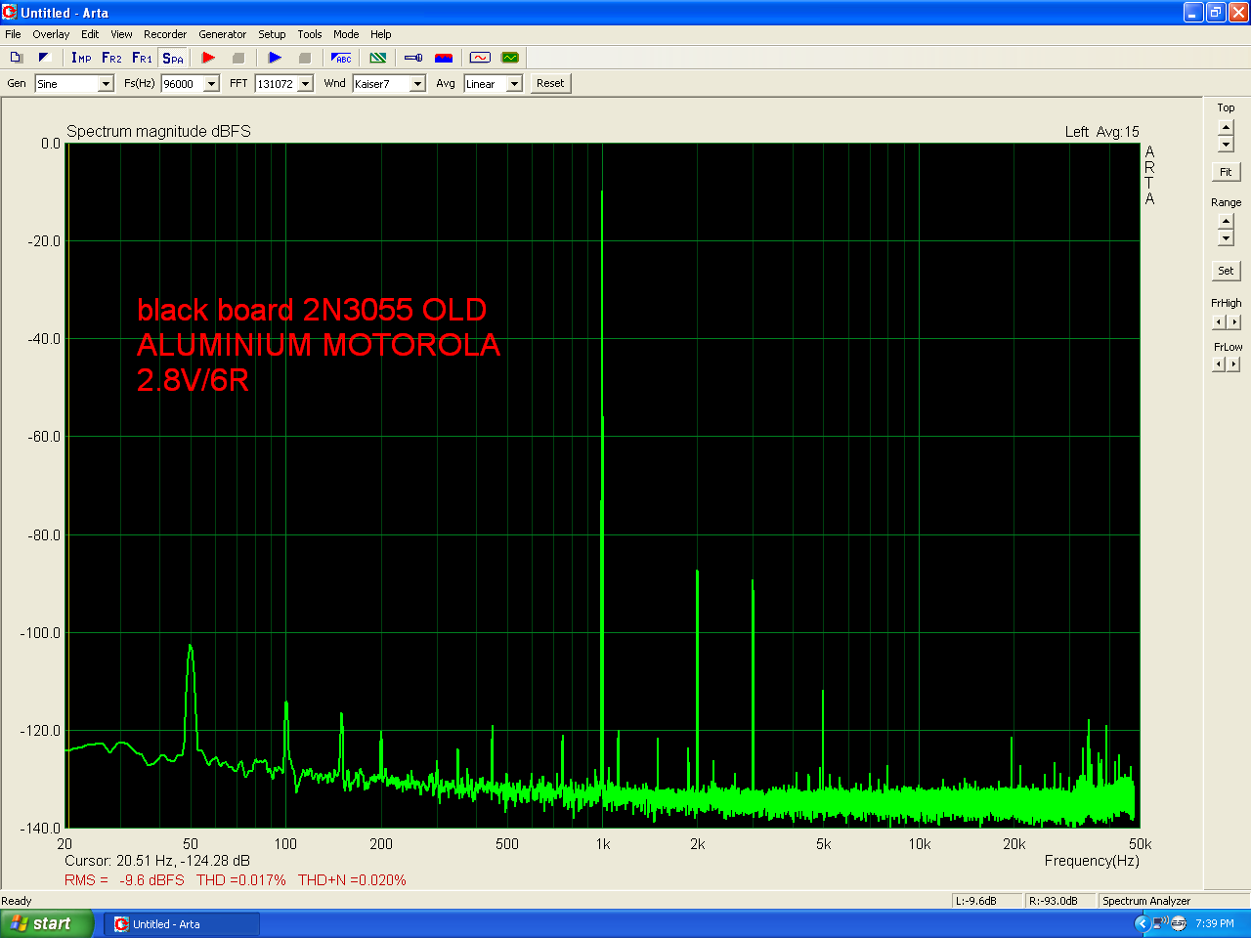
Task: Click the green scope display icon
Action: tap(510, 58)
